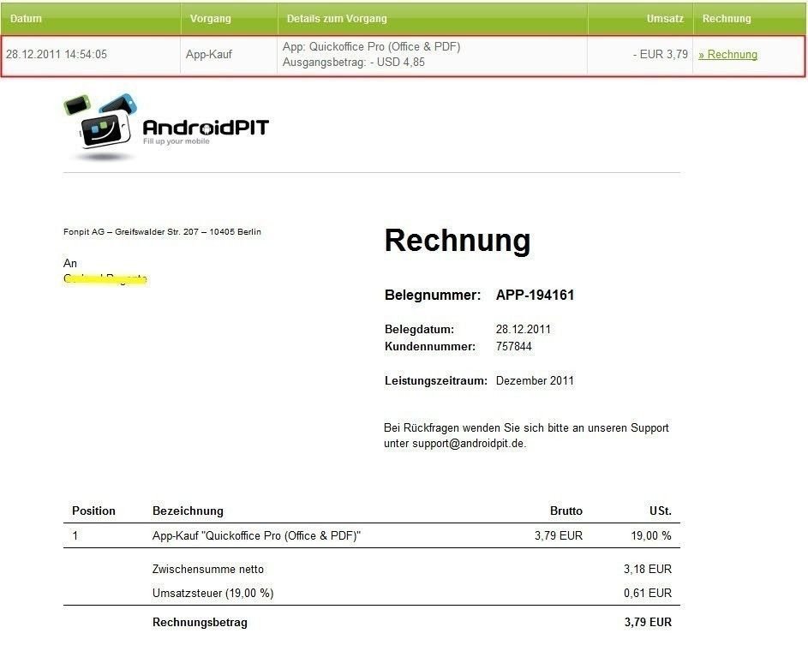The height and width of the screenshot is (669, 808).
Task: Click the Leistungszeitraum label
Action: pyautogui.click(x=435, y=381)
